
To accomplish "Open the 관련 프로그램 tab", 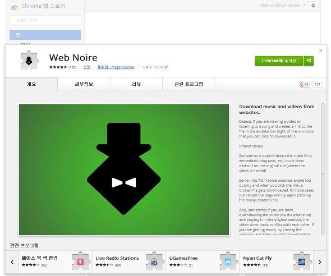I will [x=189, y=84].
